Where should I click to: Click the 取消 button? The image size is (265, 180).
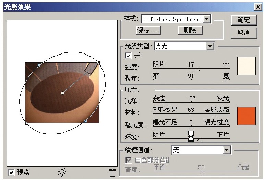[x=244, y=33]
